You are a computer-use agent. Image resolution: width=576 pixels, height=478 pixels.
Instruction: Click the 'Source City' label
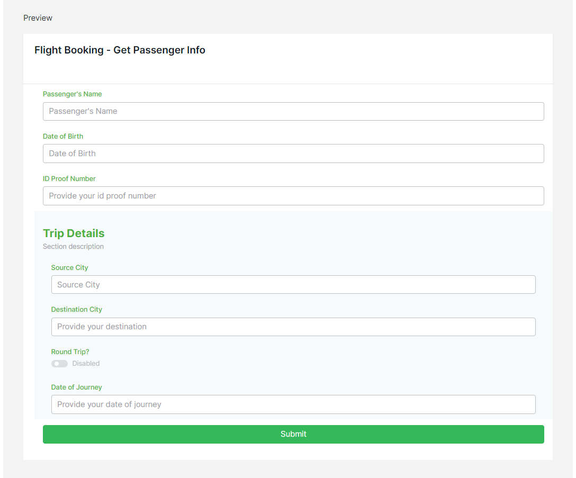[x=69, y=268]
